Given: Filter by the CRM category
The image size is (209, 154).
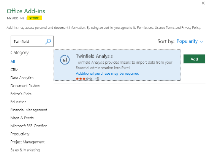Looking at the screenshot, I should tap(14, 70).
